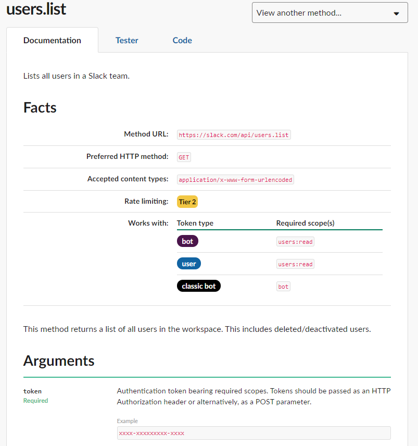Click the 'Required scope(s)' column header
The width and height of the screenshot is (418, 446).
coord(305,223)
